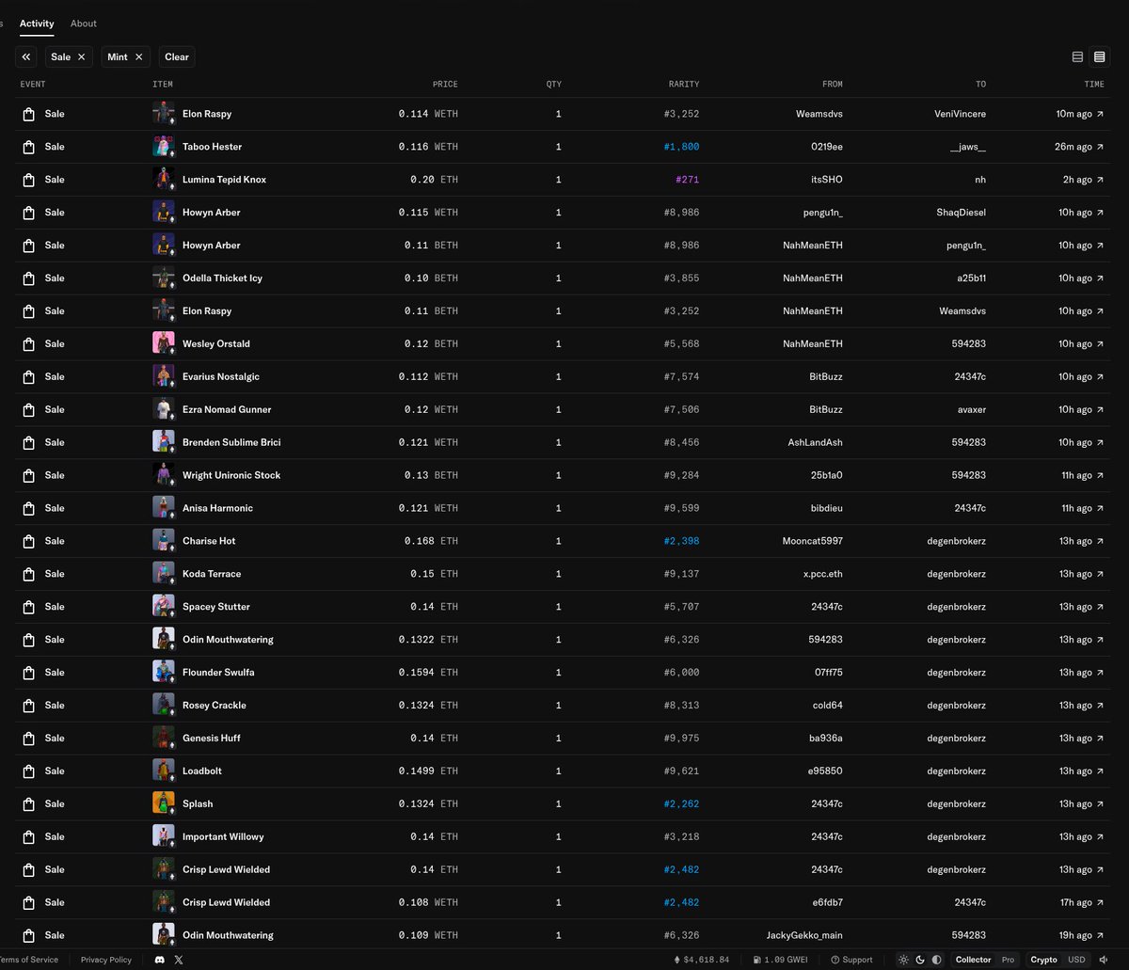Open the About tab
The height and width of the screenshot is (970, 1129).
click(84, 24)
